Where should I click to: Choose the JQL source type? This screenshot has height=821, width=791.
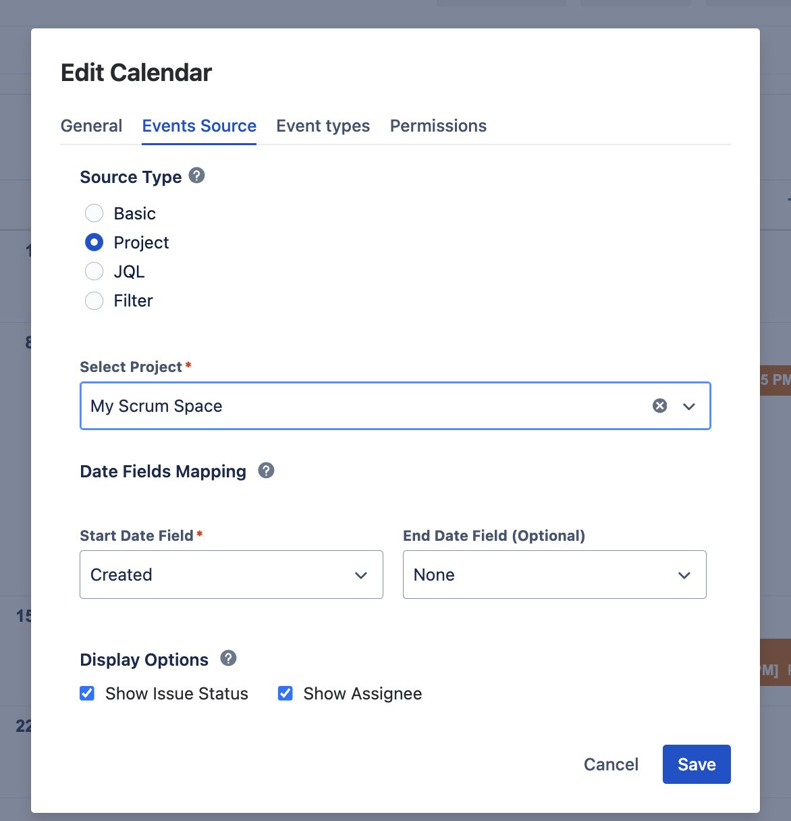coord(94,271)
